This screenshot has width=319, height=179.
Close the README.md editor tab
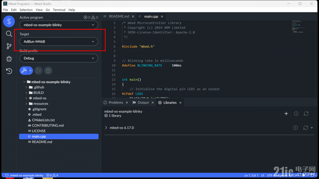[x=133, y=16]
